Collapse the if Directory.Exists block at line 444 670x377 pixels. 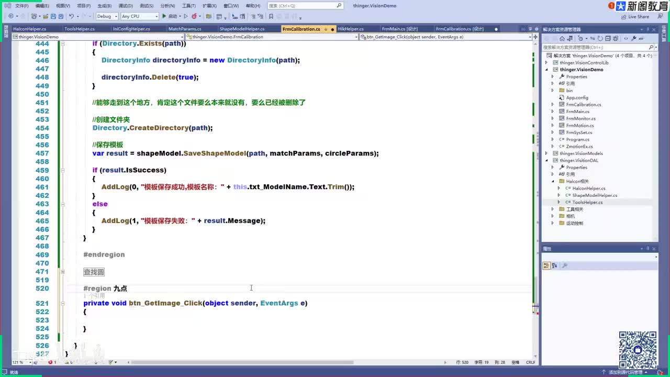click(x=62, y=43)
